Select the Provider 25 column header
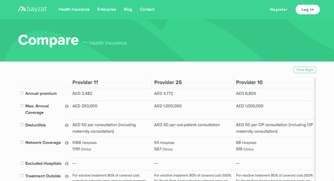334x181 pixels. pyautogui.click(x=168, y=82)
